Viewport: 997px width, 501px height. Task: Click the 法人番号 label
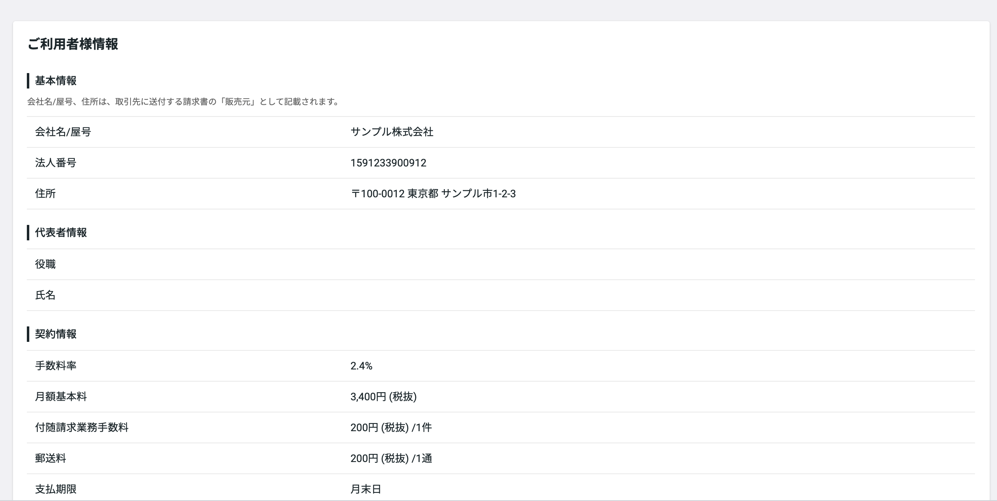[x=56, y=163]
